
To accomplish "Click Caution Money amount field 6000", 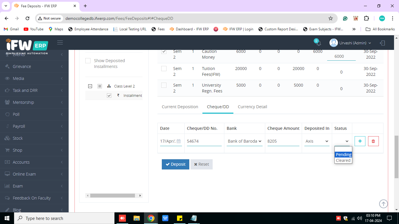I will click(341, 56).
